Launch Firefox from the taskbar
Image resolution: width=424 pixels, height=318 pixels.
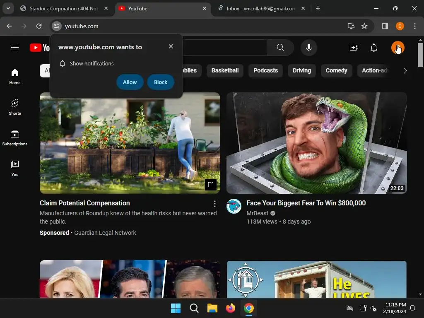click(x=231, y=308)
